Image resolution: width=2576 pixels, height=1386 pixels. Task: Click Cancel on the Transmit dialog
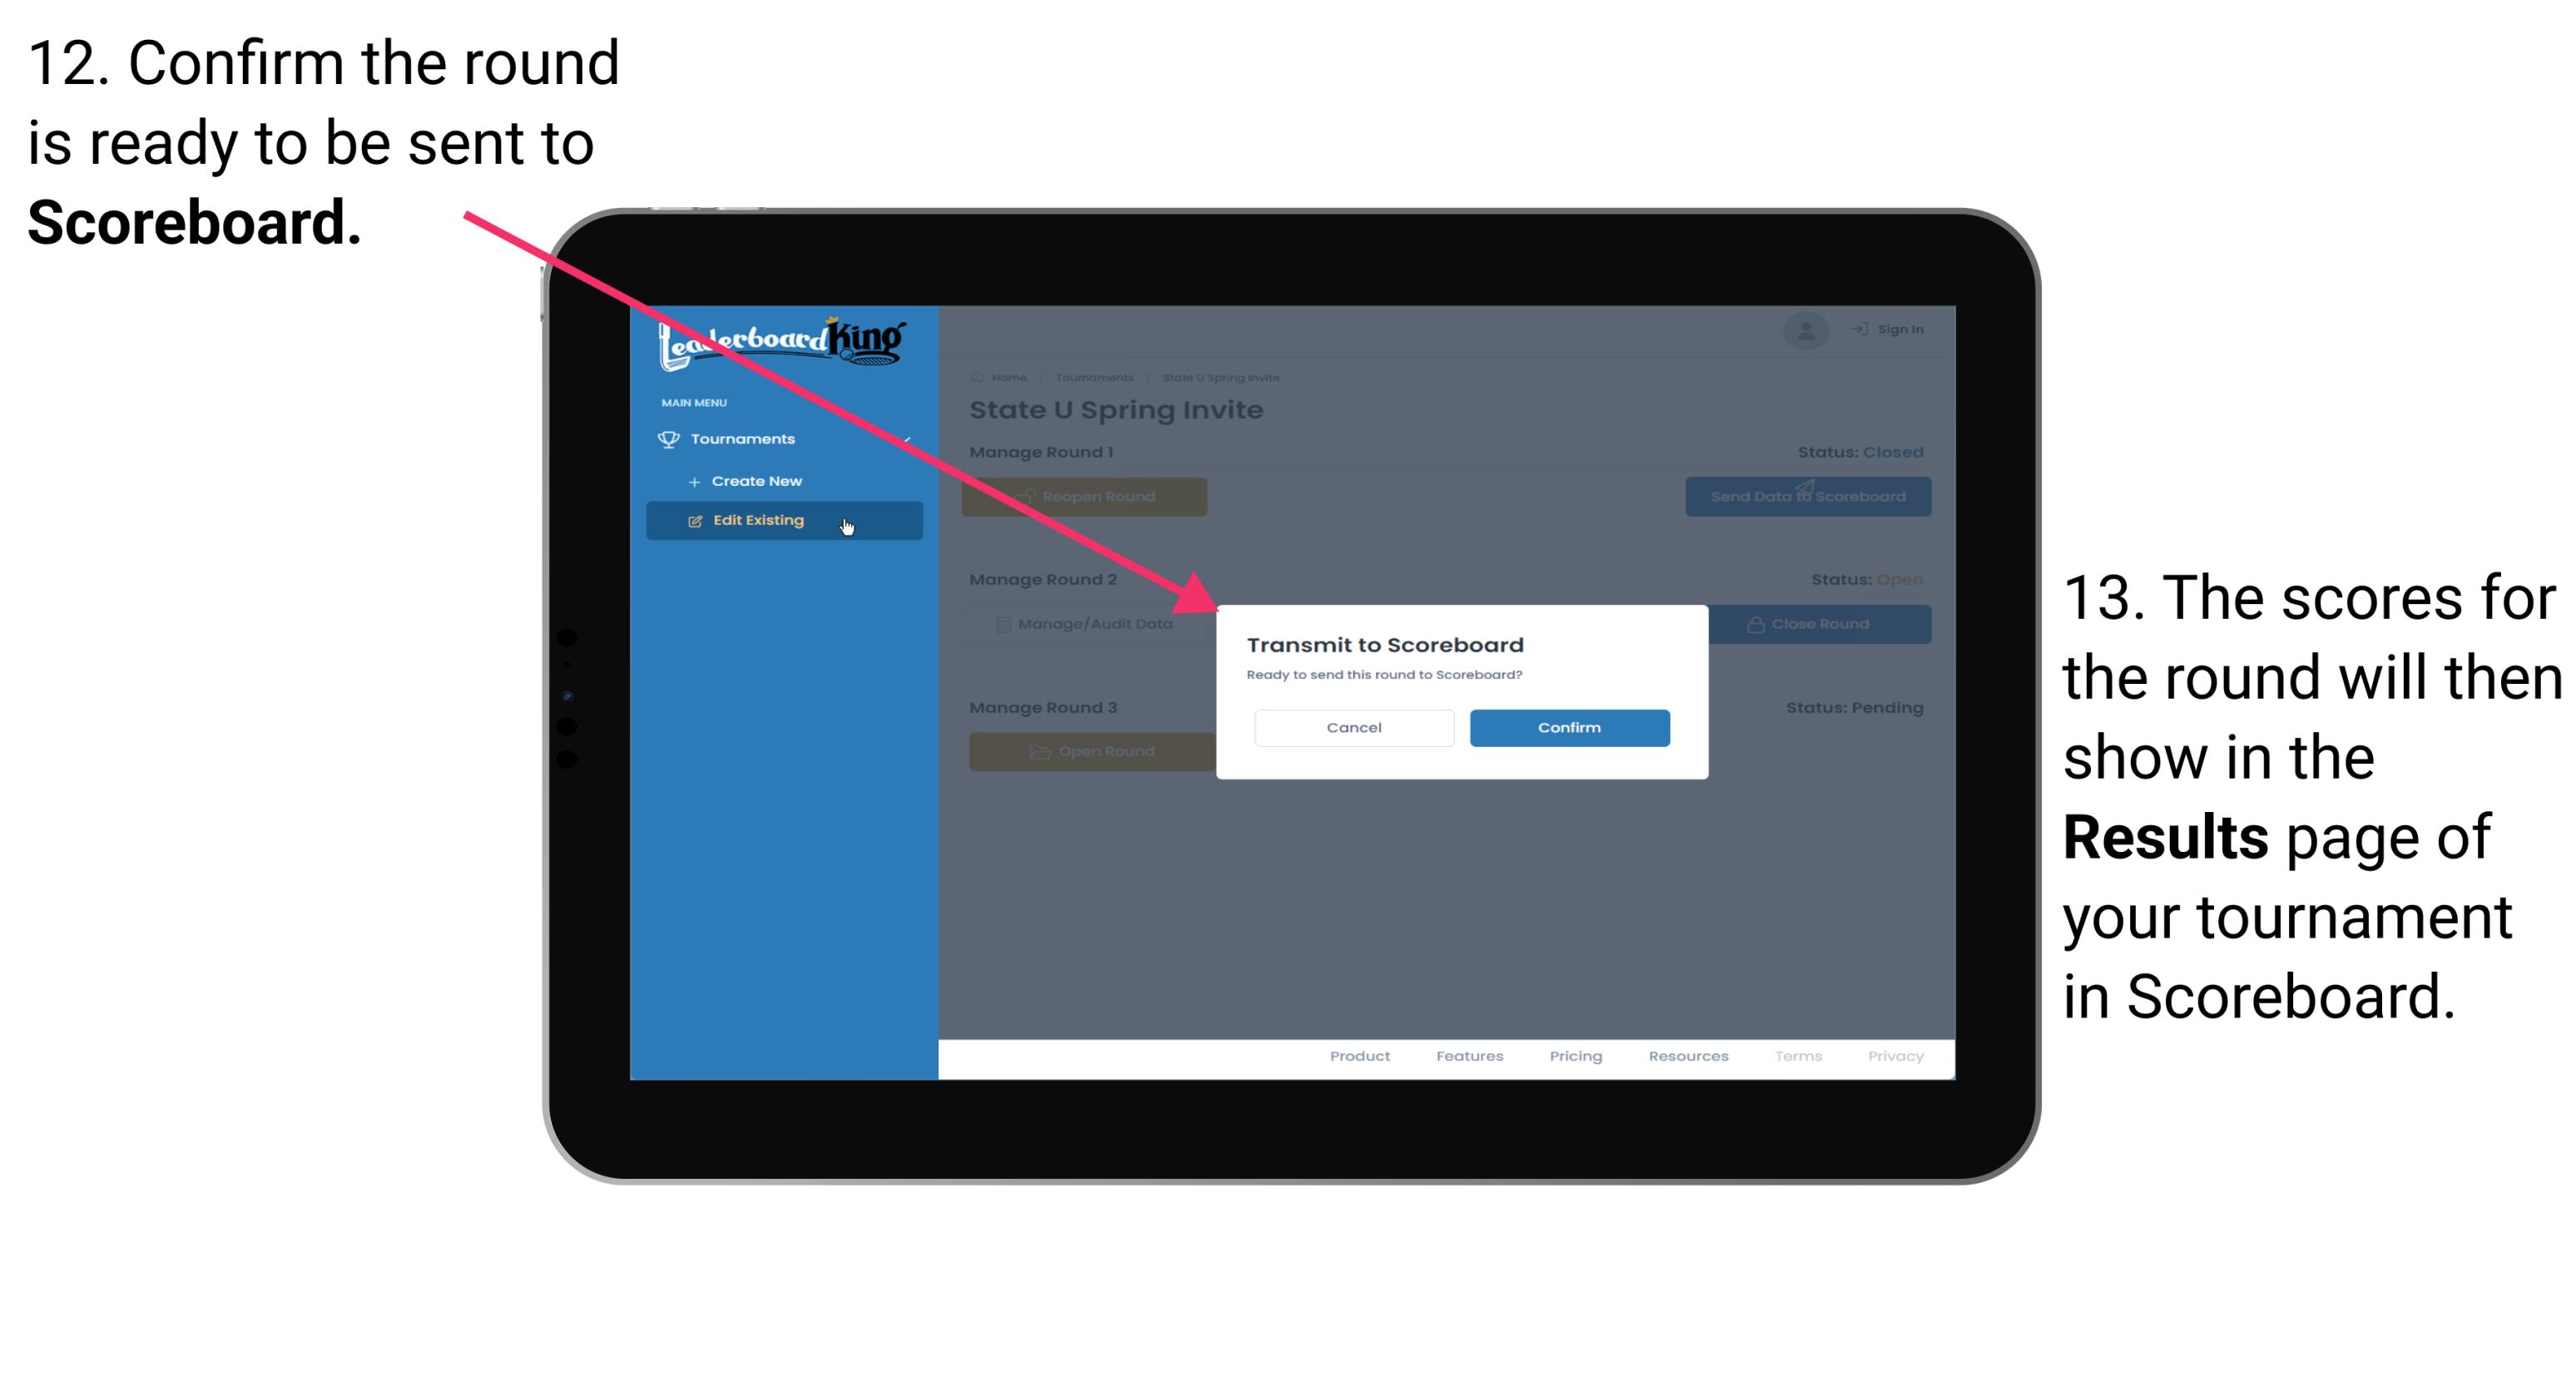[x=1354, y=727]
